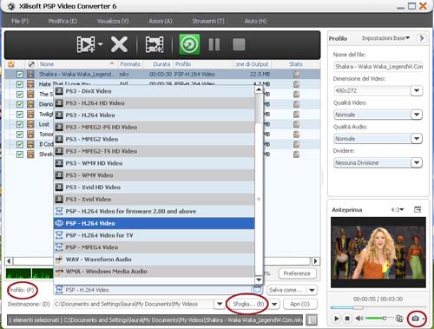Click the Stop toolbar icon
The width and height of the screenshot is (434, 329).
pyautogui.click(x=239, y=44)
